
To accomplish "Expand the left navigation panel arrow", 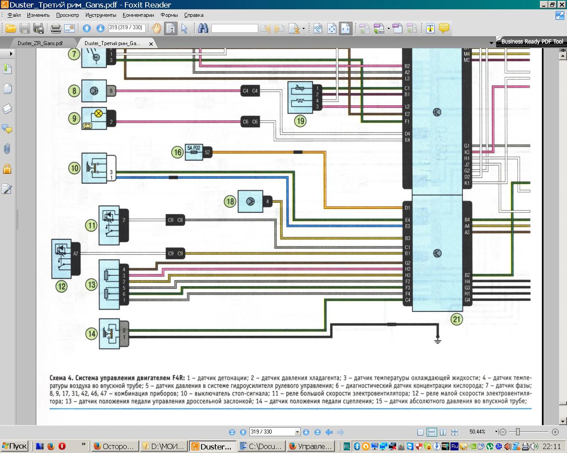I will (x=11, y=53).
